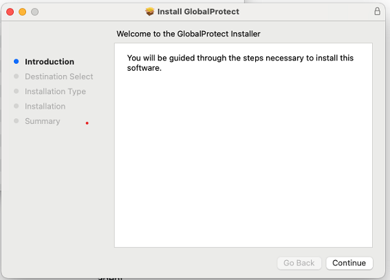The width and height of the screenshot is (390, 280).
Task: Close the installer with red button
Action: tap(10, 12)
